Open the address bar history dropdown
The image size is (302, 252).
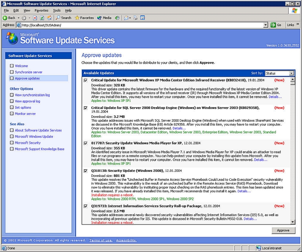tap(266, 25)
